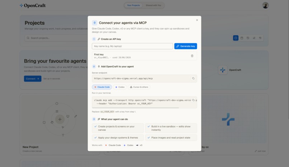
Task: Click the OpenCraft logo
Action: [33, 5]
